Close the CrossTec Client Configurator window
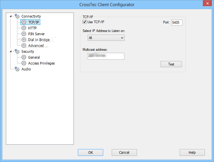Image resolution: width=214 pixels, height=162 pixels. [207, 4]
